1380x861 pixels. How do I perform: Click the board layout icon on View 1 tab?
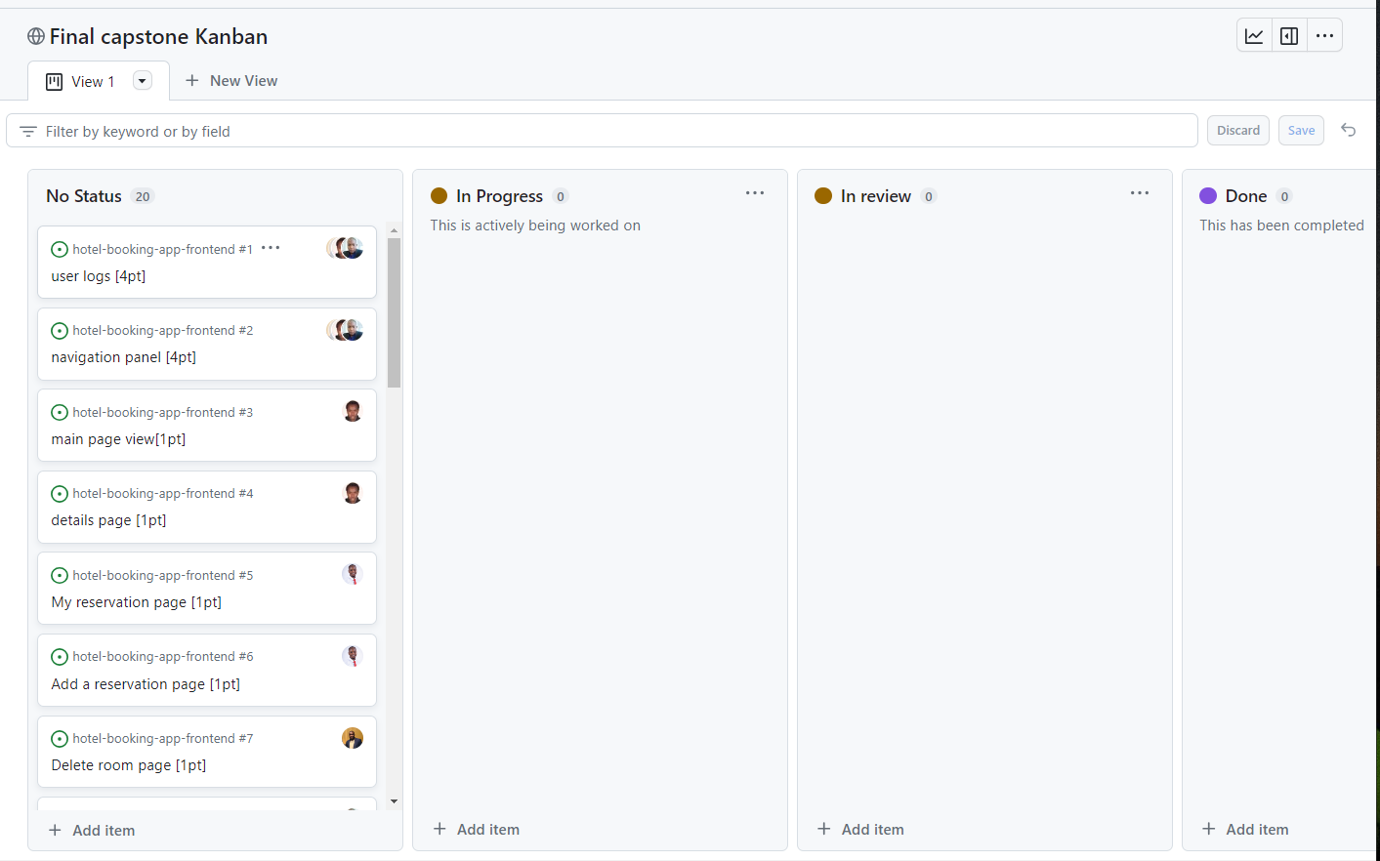coord(53,81)
